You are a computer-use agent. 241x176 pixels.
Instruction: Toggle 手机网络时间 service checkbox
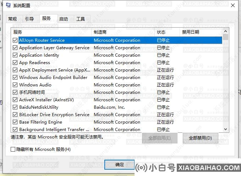15,92
